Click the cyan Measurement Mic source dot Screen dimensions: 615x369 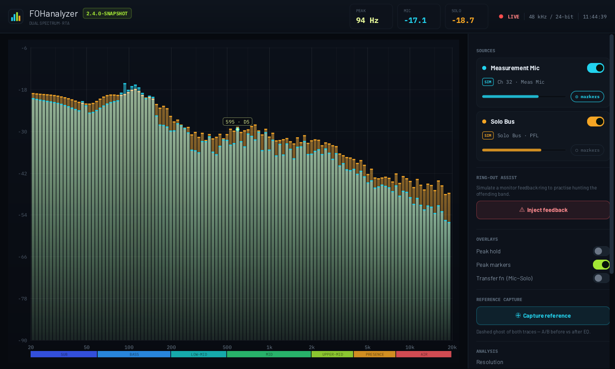click(484, 68)
